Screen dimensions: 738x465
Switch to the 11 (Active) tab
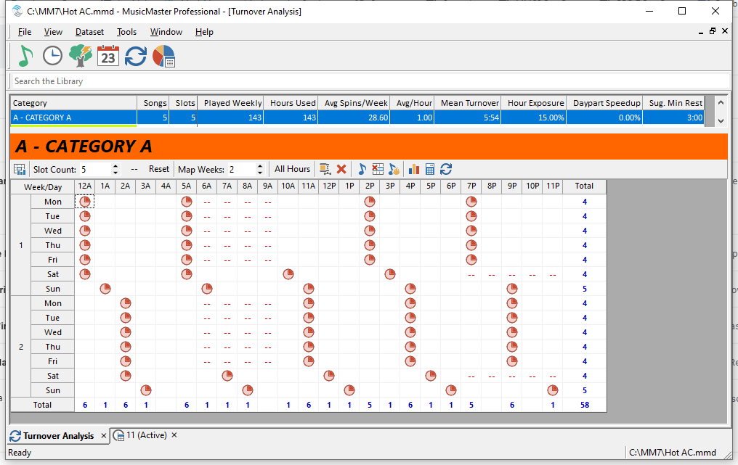pos(146,435)
